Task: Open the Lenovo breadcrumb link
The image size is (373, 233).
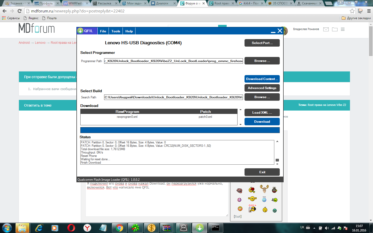Action: coord(40,43)
